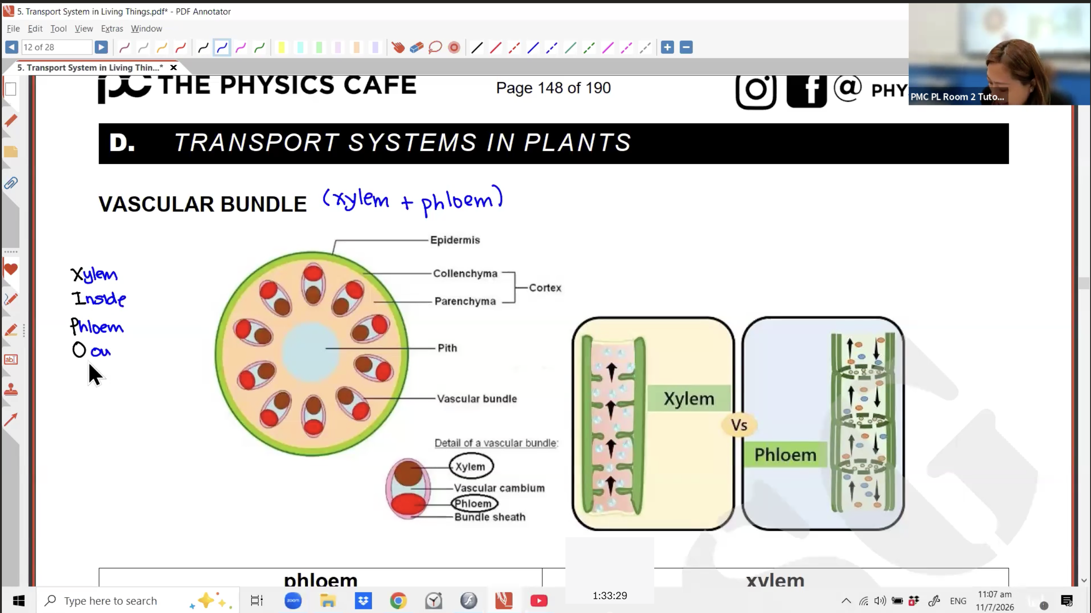The image size is (1091, 613).
Task: Open the attachments paperclip sidebar panel
Action: tap(11, 183)
